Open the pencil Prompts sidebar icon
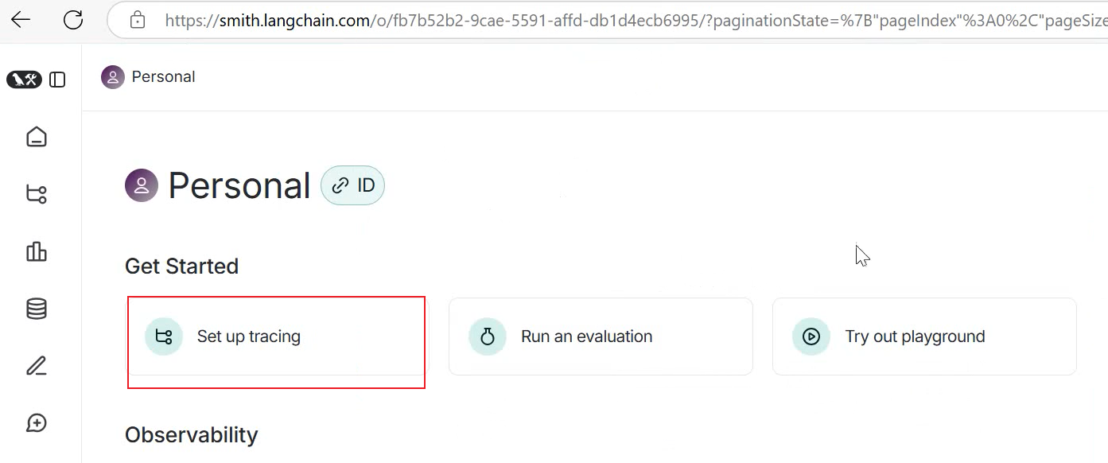 coord(37,366)
